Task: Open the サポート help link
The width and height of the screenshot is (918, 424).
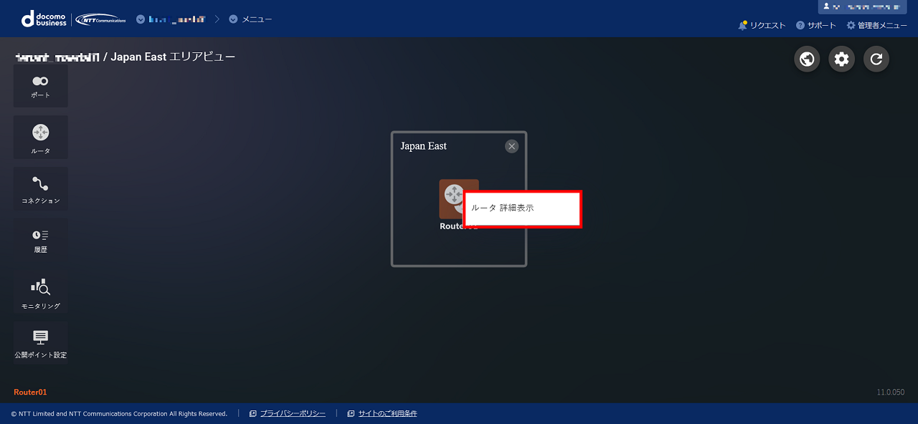Action: 816,25
